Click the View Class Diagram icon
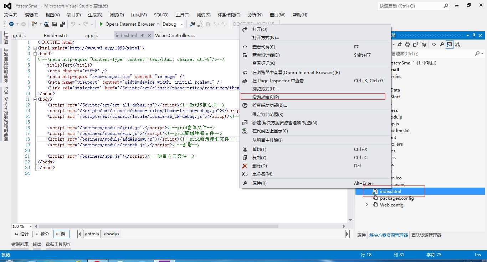 457,44
